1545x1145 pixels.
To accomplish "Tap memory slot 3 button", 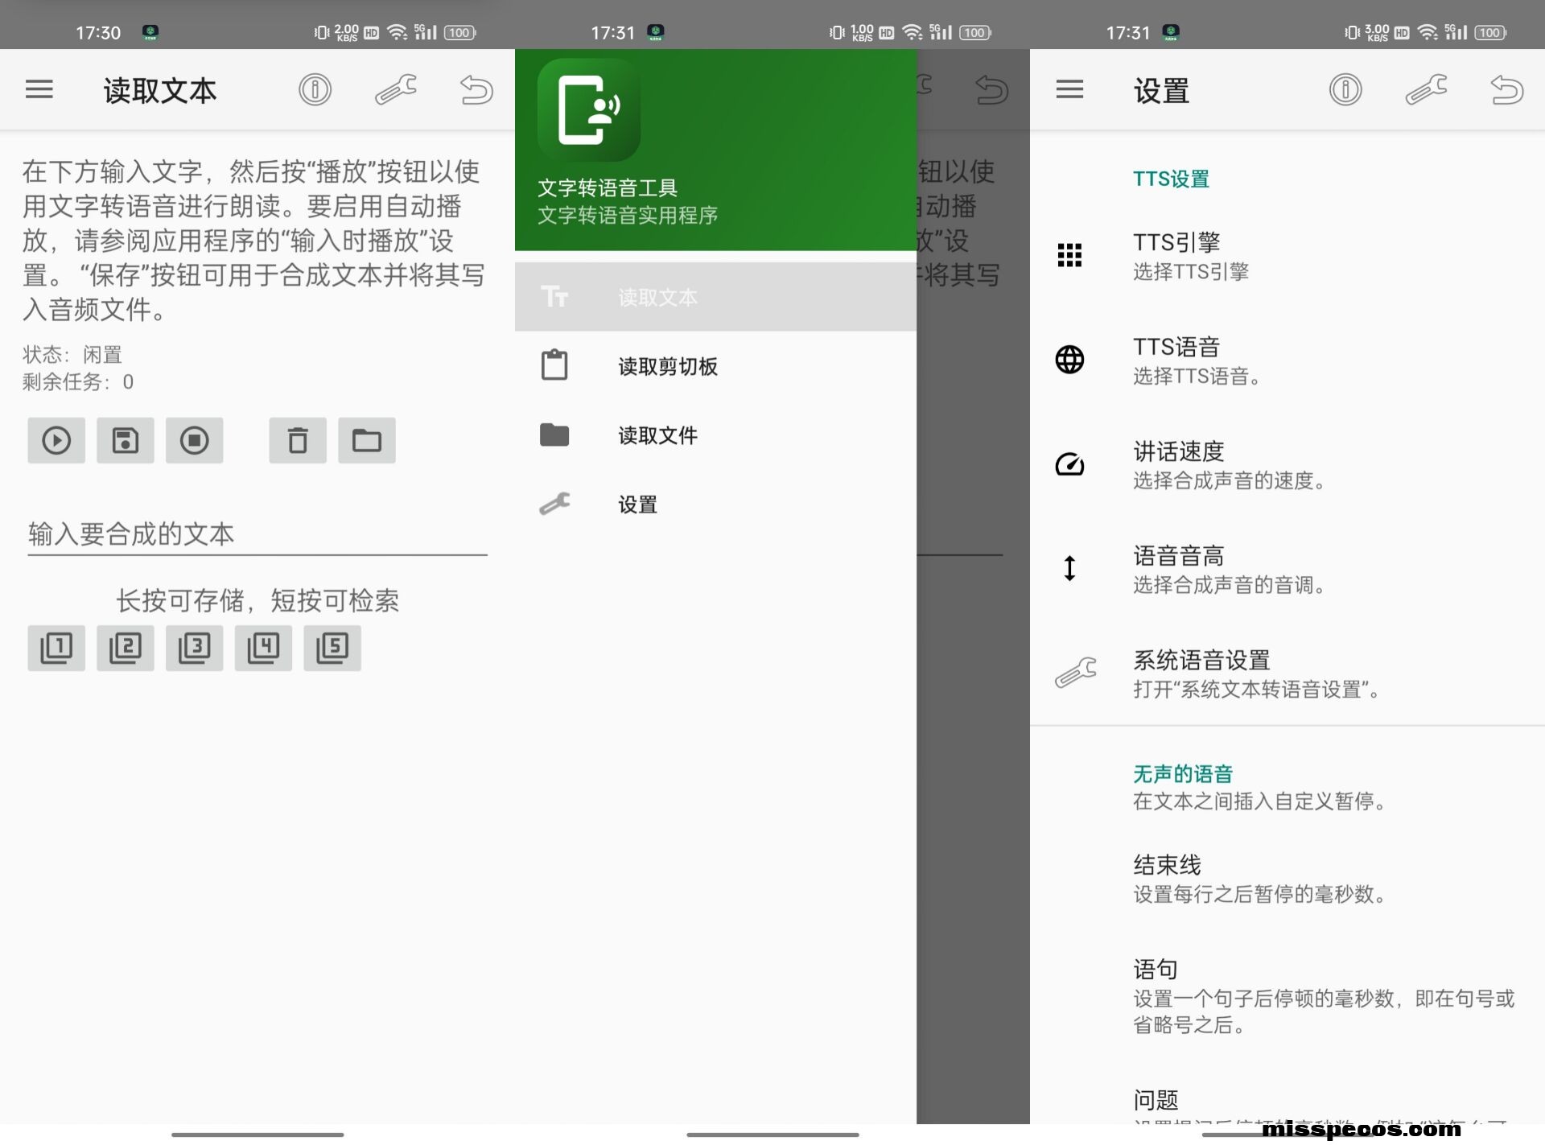I will tap(194, 648).
